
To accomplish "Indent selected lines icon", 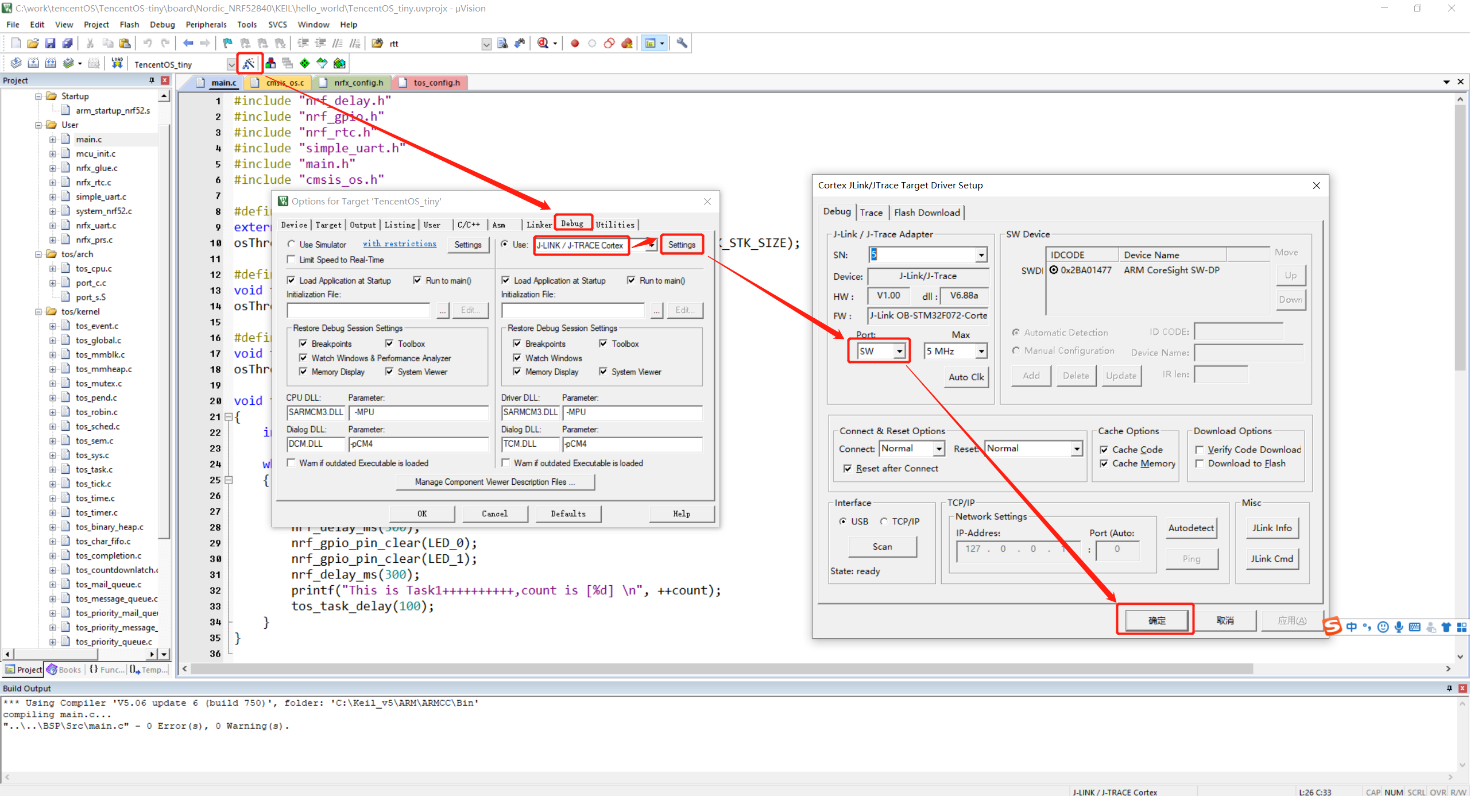I will [303, 43].
